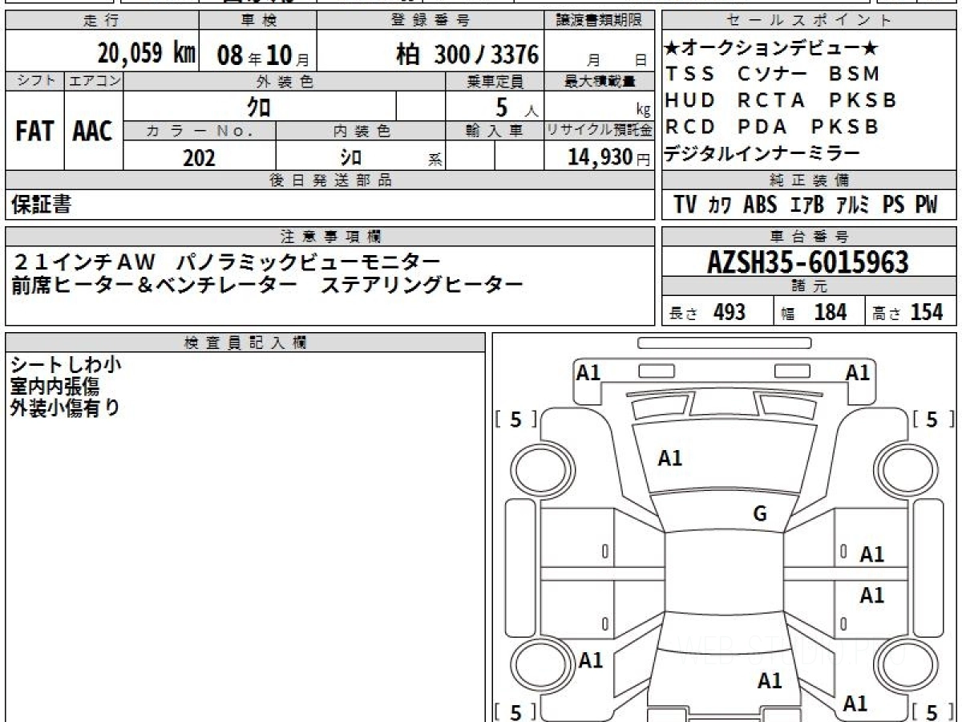
Task: Click the 検査員記入欄 header
Action: [x=245, y=343]
